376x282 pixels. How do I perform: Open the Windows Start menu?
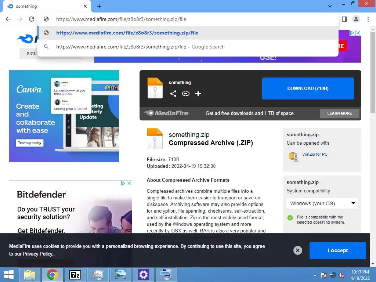click(x=9, y=275)
